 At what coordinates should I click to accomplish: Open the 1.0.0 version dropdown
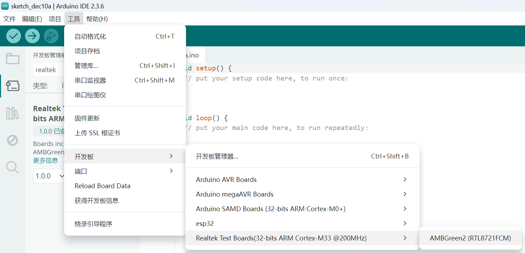[49, 176]
